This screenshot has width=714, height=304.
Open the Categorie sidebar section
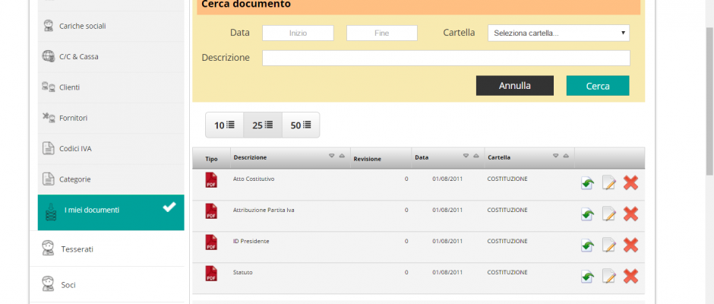[111, 179]
